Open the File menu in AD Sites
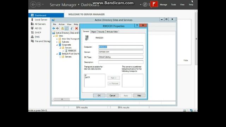The height and width of the screenshot is (127, 226). click(x=54, y=24)
